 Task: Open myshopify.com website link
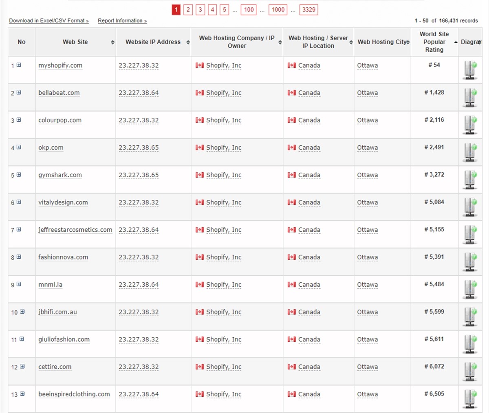pos(60,65)
